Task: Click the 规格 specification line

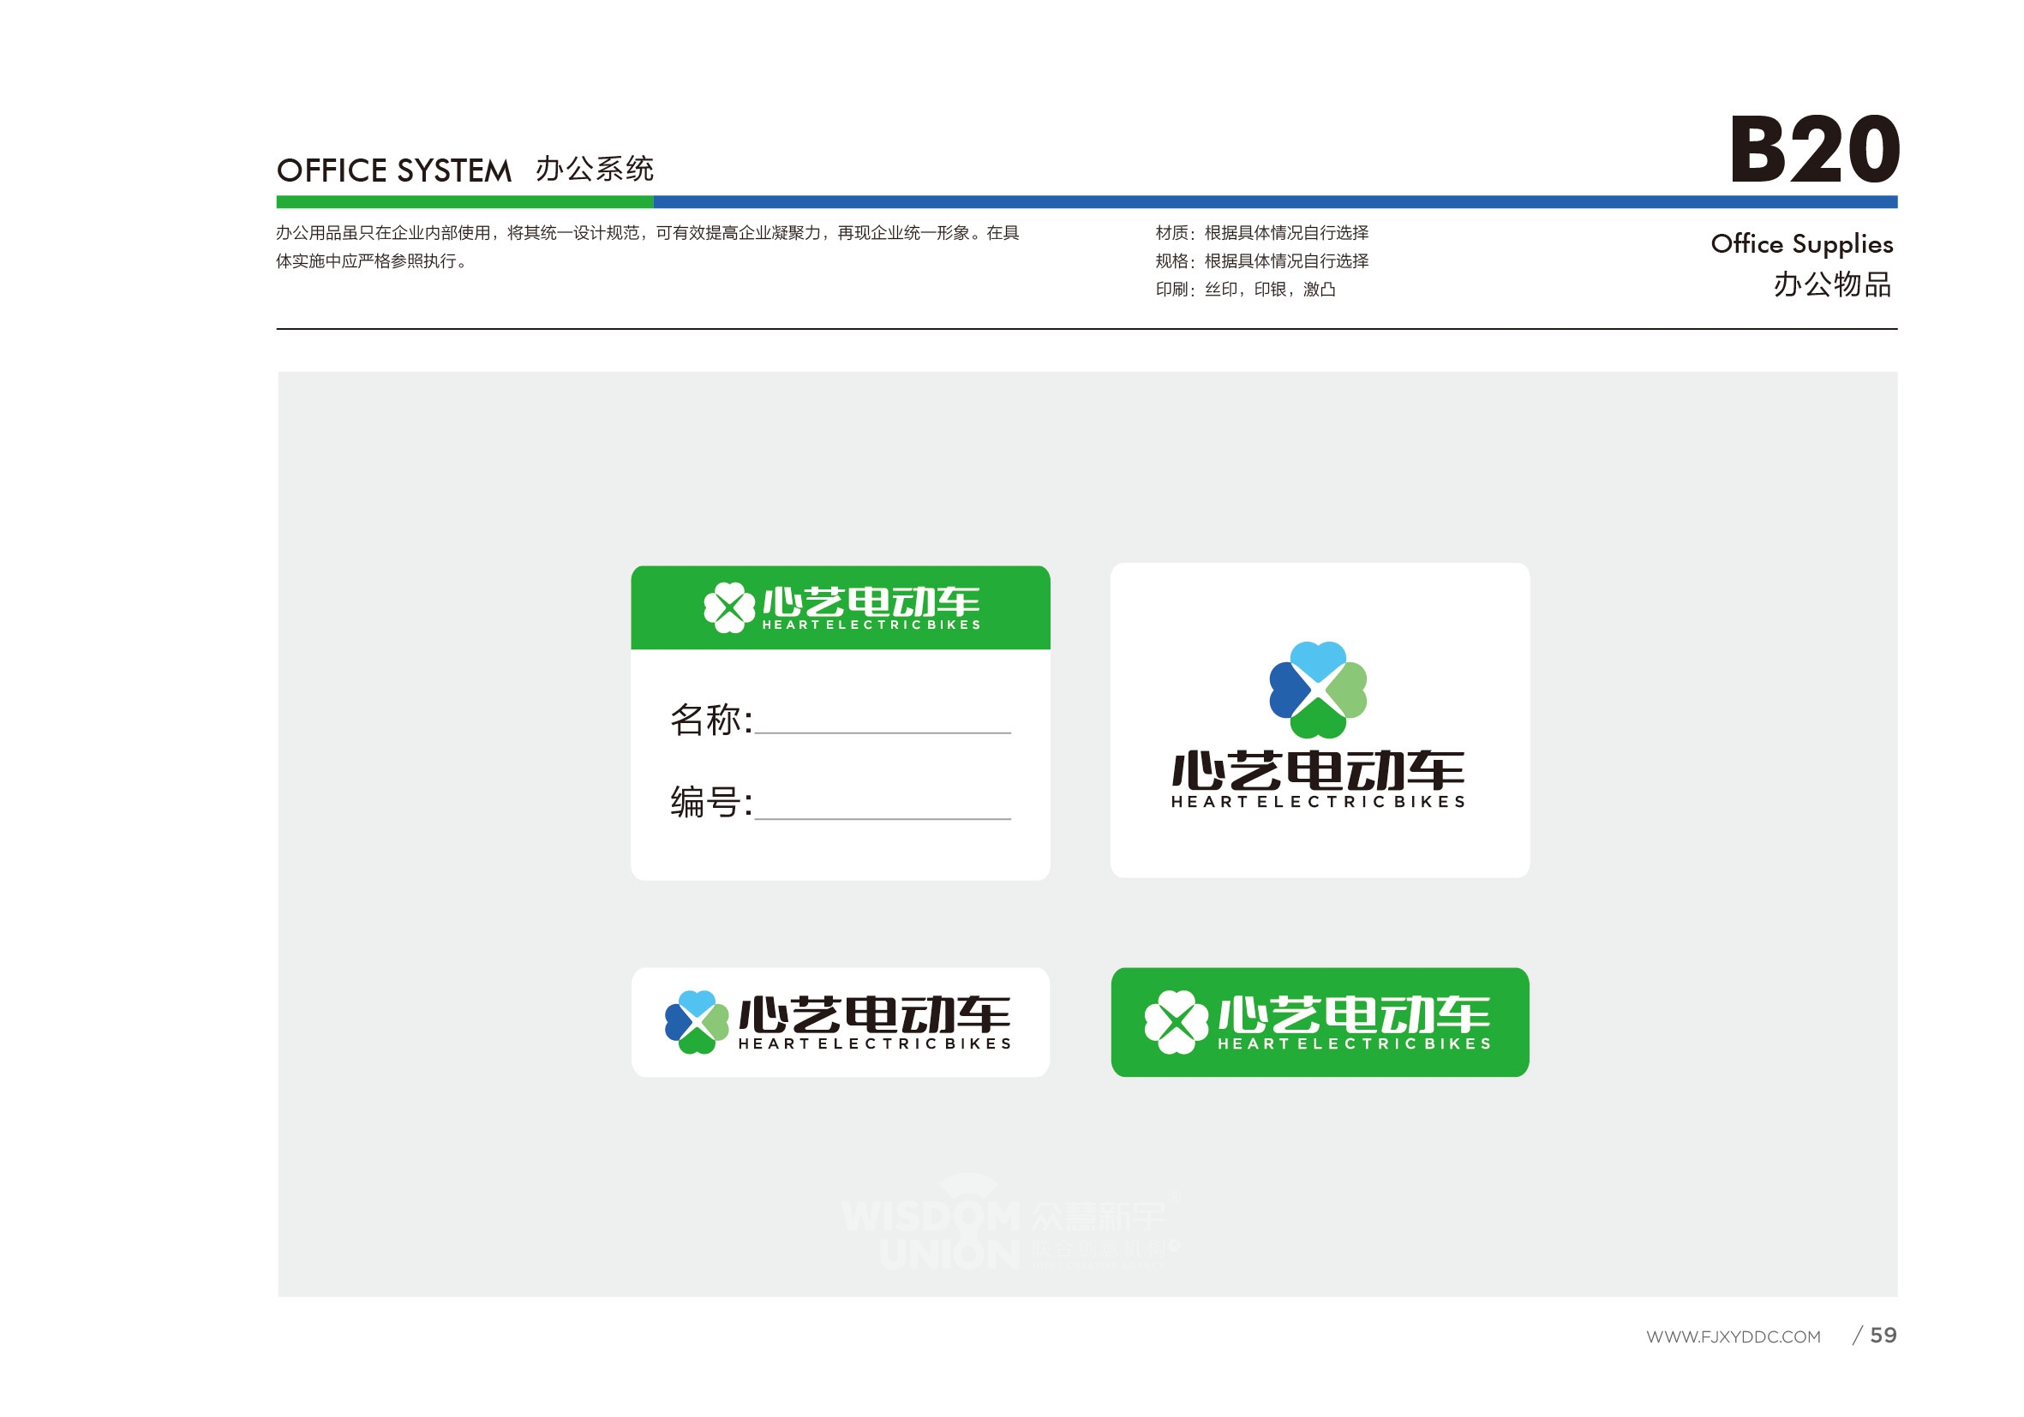Action: 1261,260
